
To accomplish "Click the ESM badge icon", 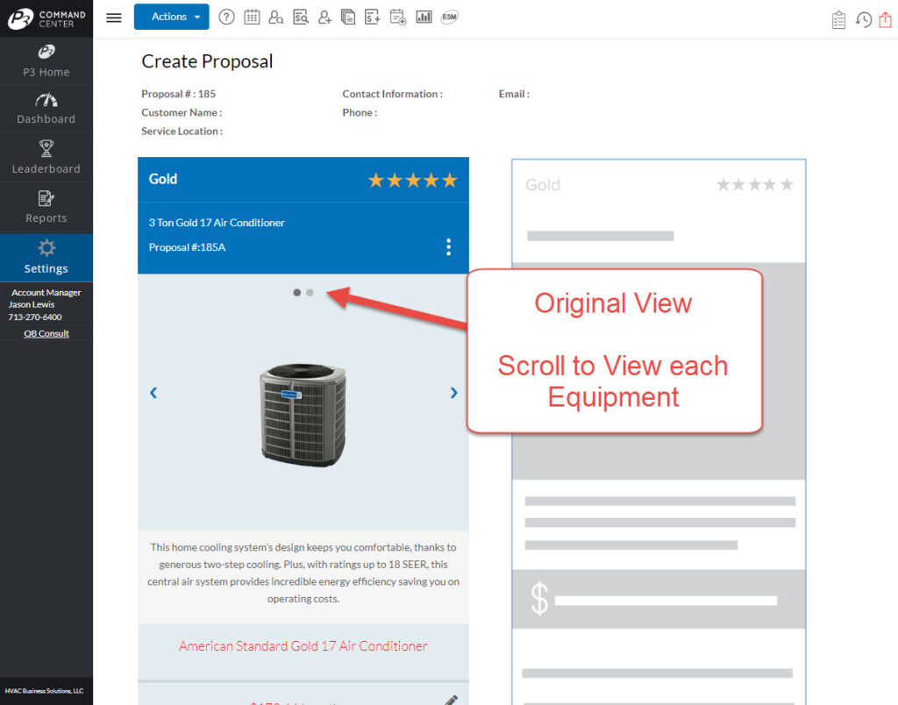I will pyautogui.click(x=449, y=17).
